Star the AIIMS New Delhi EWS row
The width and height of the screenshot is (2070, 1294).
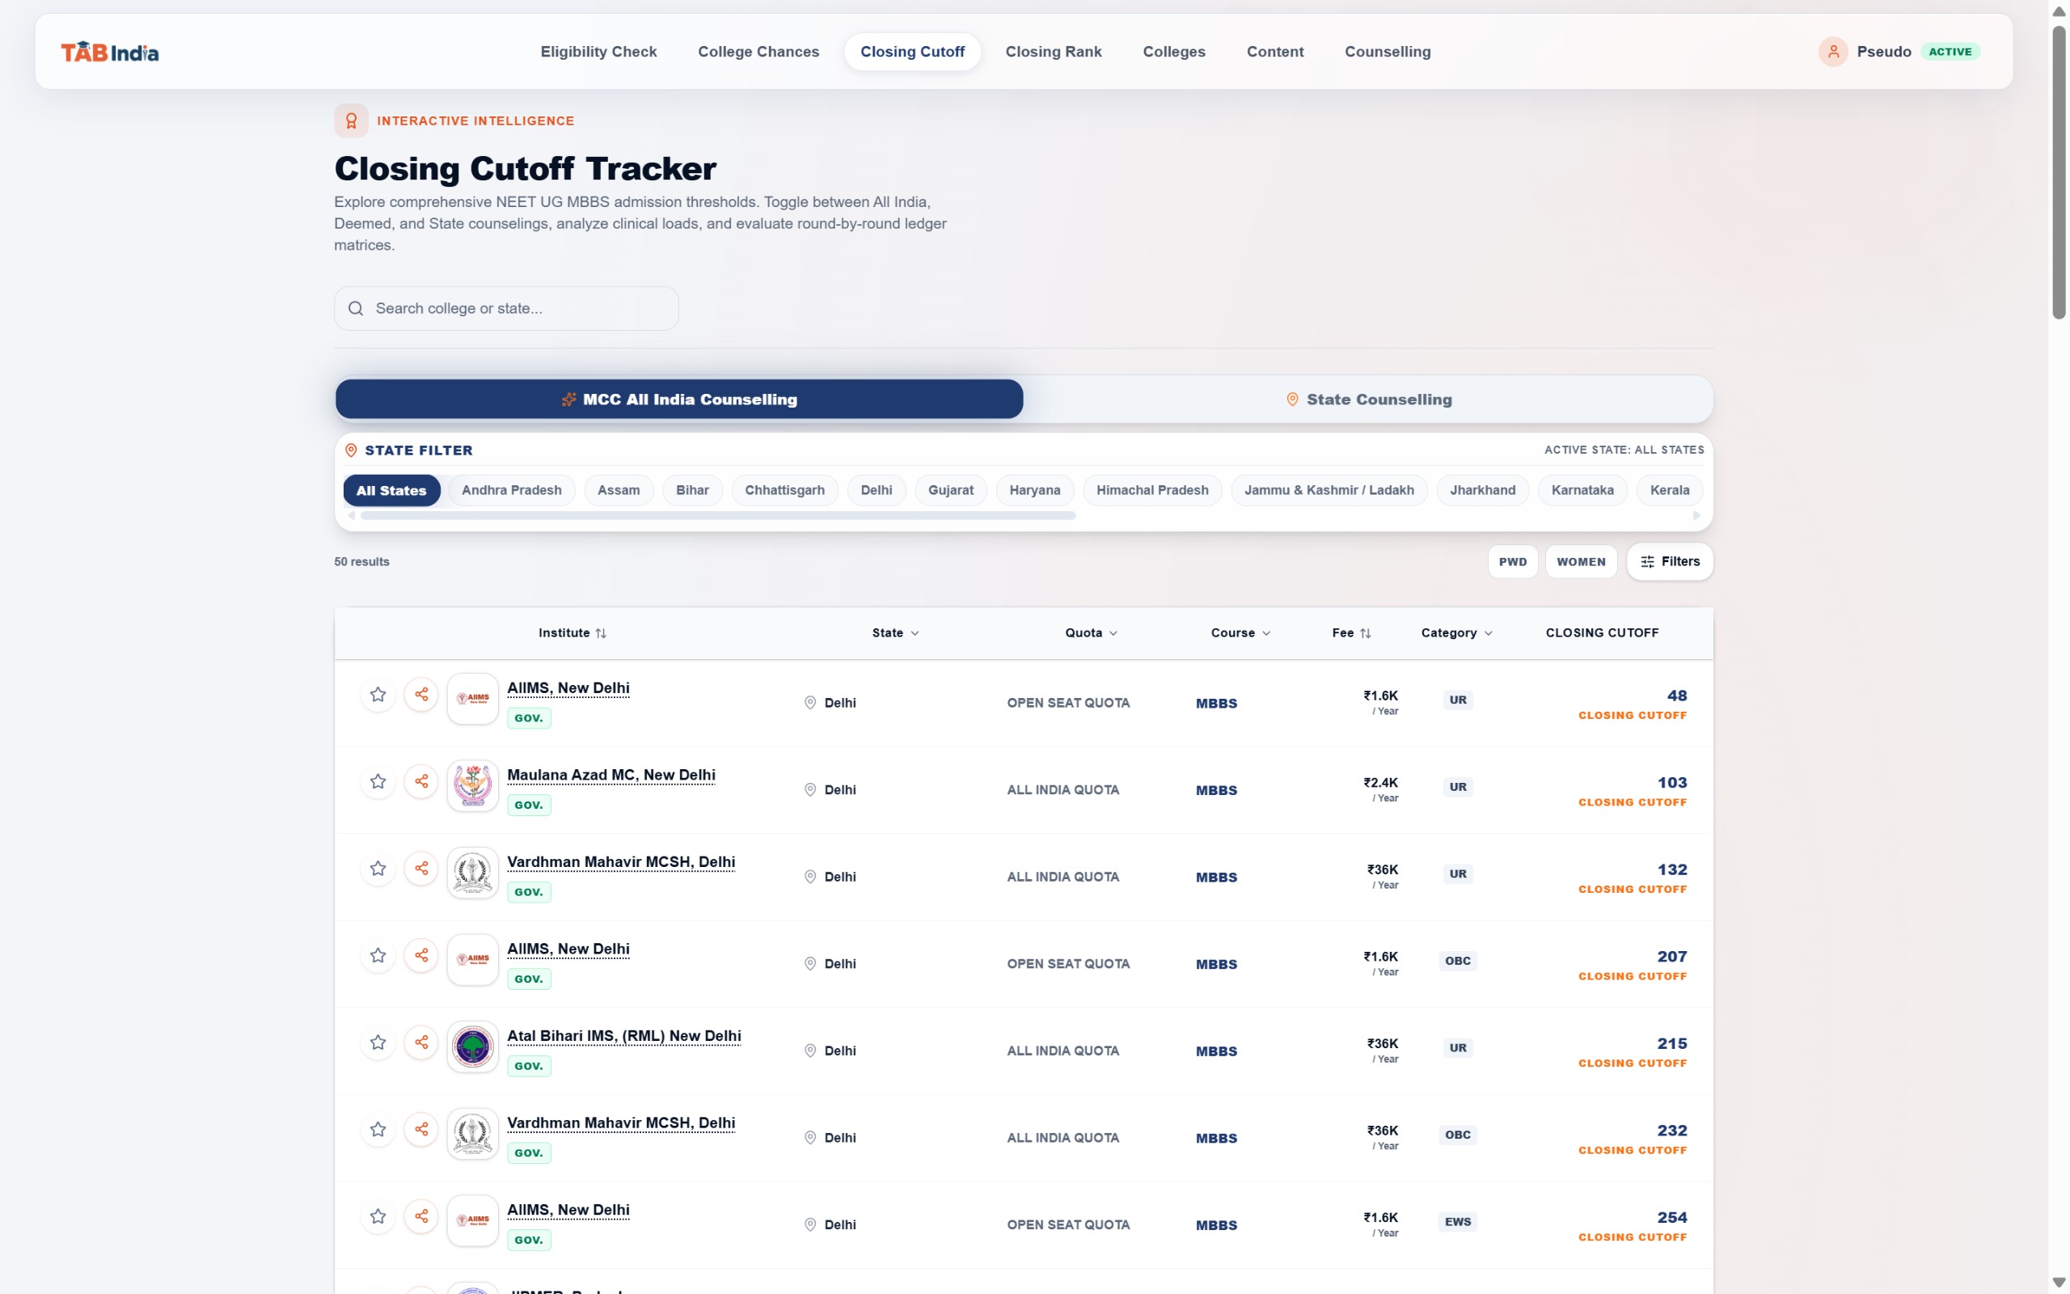[378, 1216]
